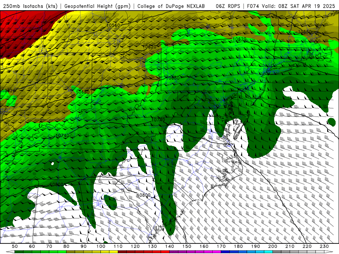
Task: Click the 60 value on the color scale
Action: [32, 246]
